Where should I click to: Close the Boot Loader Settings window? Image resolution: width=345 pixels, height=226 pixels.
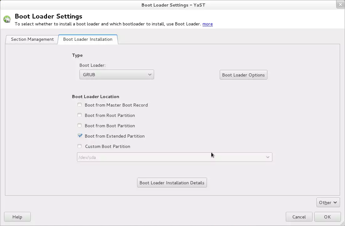tap(340, 5)
